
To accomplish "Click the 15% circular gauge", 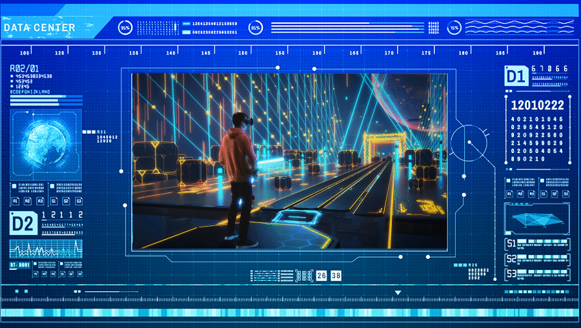I will [x=454, y=28].
